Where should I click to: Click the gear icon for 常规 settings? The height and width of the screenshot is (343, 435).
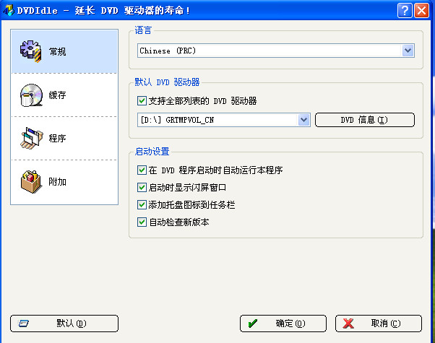(x=30, y=51)
